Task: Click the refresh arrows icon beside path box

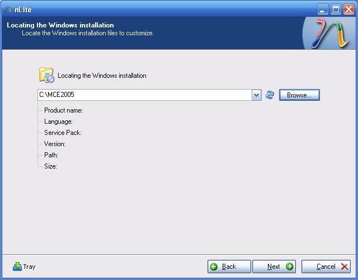Action: coord(270,95)
